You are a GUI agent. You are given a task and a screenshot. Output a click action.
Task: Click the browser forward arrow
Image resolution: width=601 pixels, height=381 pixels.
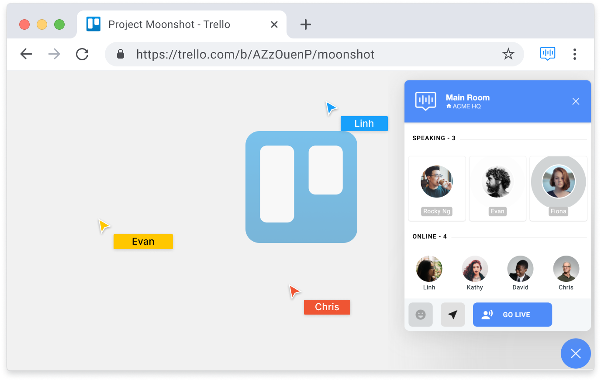click(54, 54)
